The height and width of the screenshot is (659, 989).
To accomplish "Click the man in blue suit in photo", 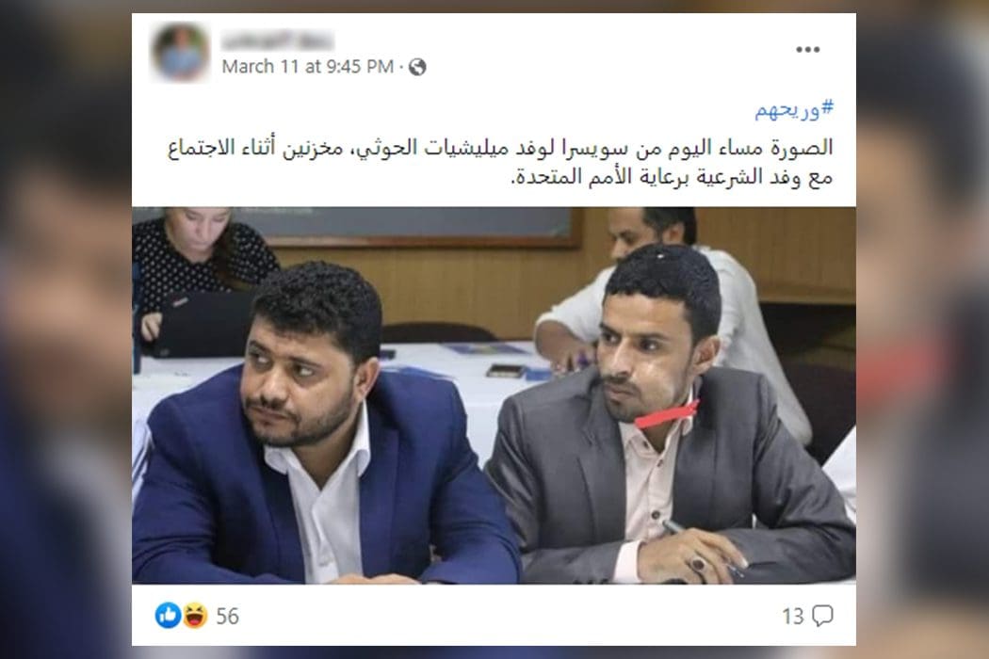I will coord(316,429).
